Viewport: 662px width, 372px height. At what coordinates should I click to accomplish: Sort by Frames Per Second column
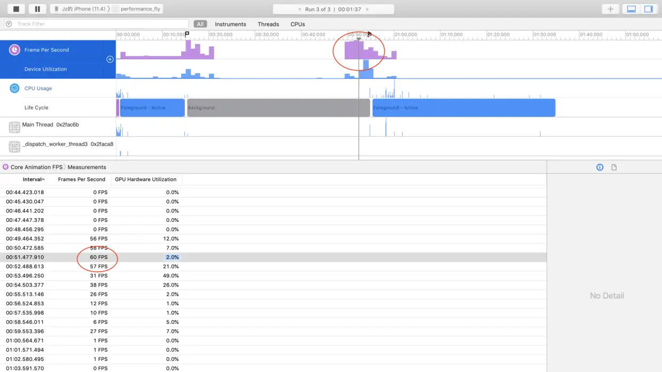(x=81, y=179)
